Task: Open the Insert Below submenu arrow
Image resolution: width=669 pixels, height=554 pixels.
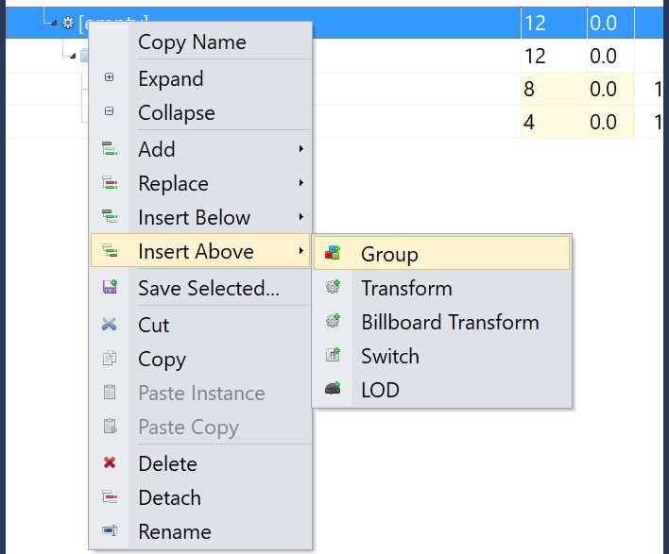Action: coord(300,217)
